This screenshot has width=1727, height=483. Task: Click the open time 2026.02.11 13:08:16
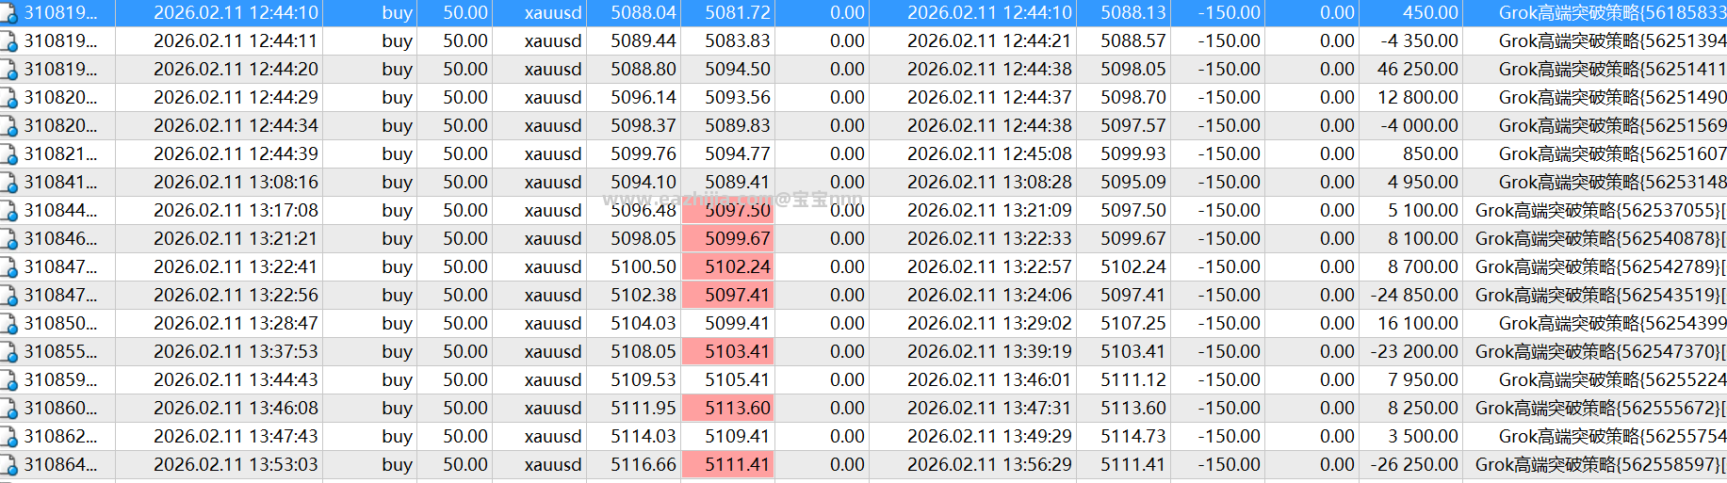click(x=236, y=182)
